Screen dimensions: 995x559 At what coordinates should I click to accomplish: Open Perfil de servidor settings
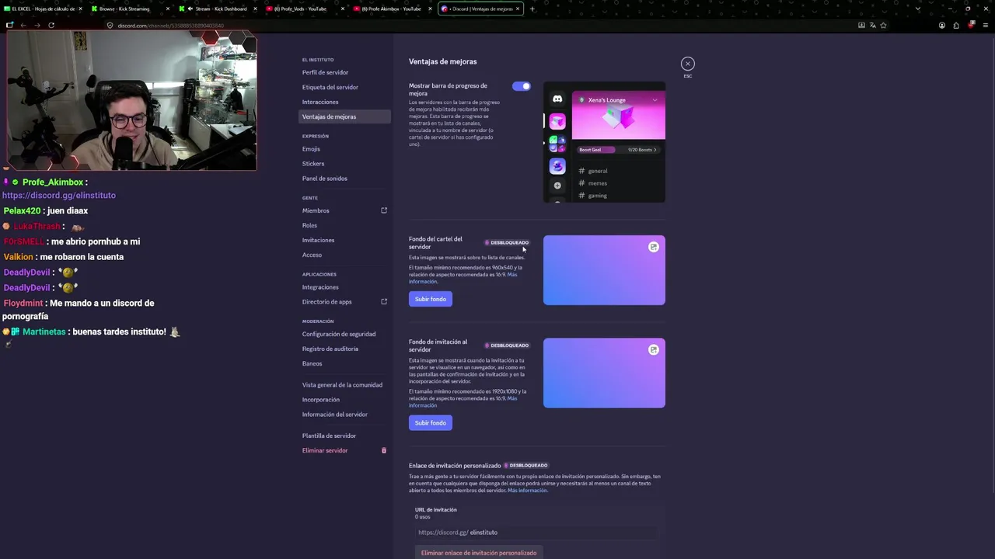(x=344, y=72)
